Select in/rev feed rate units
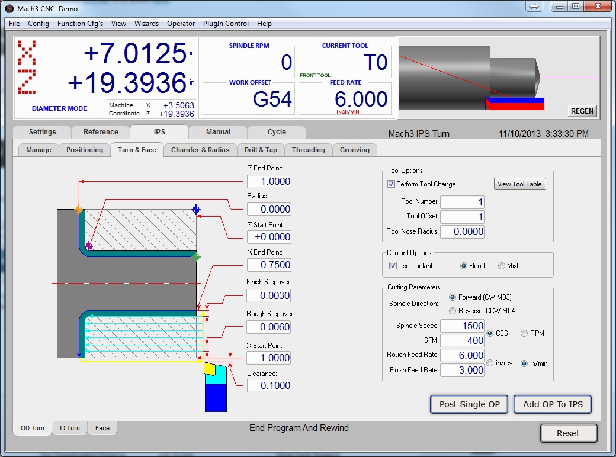 tap(490, 363)
